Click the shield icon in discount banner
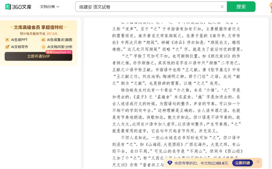This screenshot has height=169, width=272. point(170,163)
